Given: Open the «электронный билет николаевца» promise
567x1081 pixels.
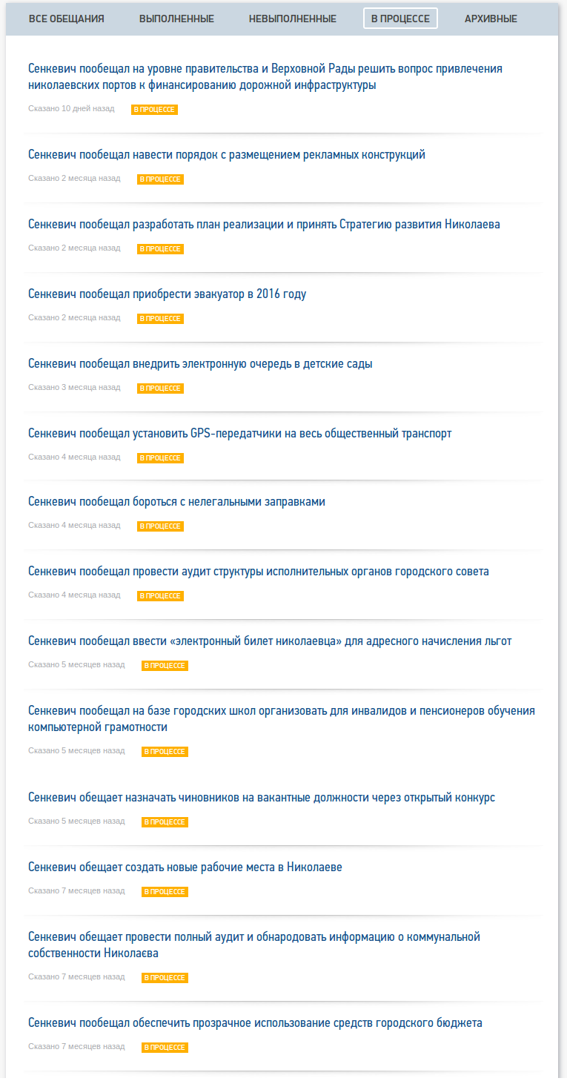Looking at the screenshot, I should pos(270,641).
